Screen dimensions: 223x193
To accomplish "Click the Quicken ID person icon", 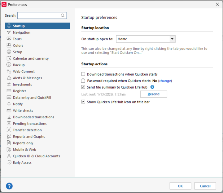I will tap(9, 156).
